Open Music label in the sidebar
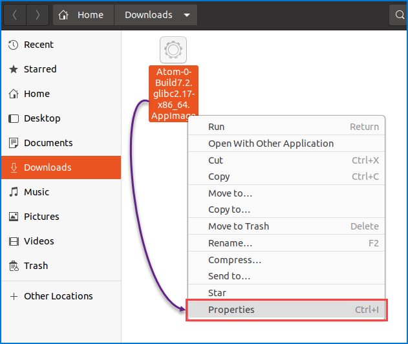 36,192
